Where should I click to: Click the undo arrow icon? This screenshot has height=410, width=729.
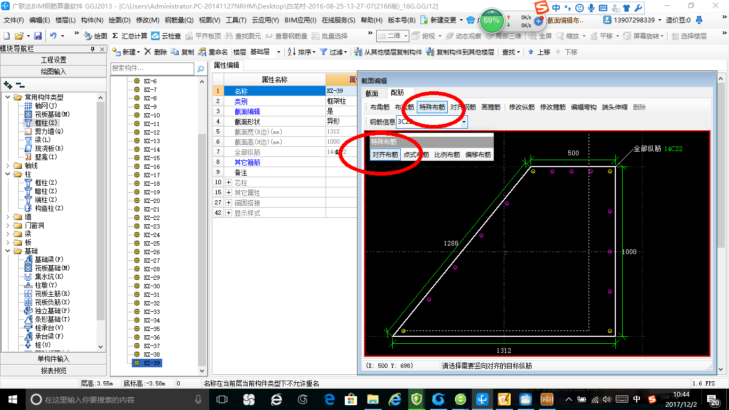click(x=53, y=36)
